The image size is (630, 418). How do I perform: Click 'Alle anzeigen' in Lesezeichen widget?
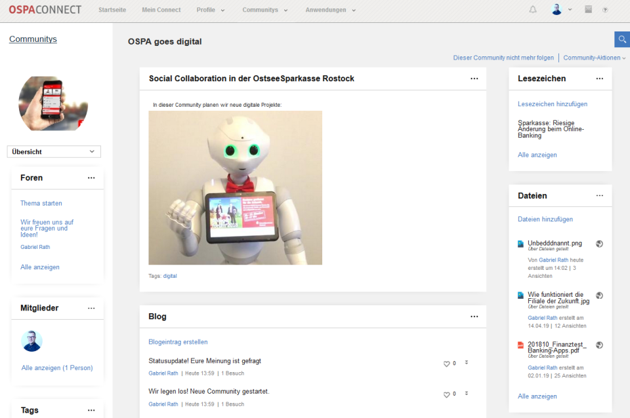[537, 155]
